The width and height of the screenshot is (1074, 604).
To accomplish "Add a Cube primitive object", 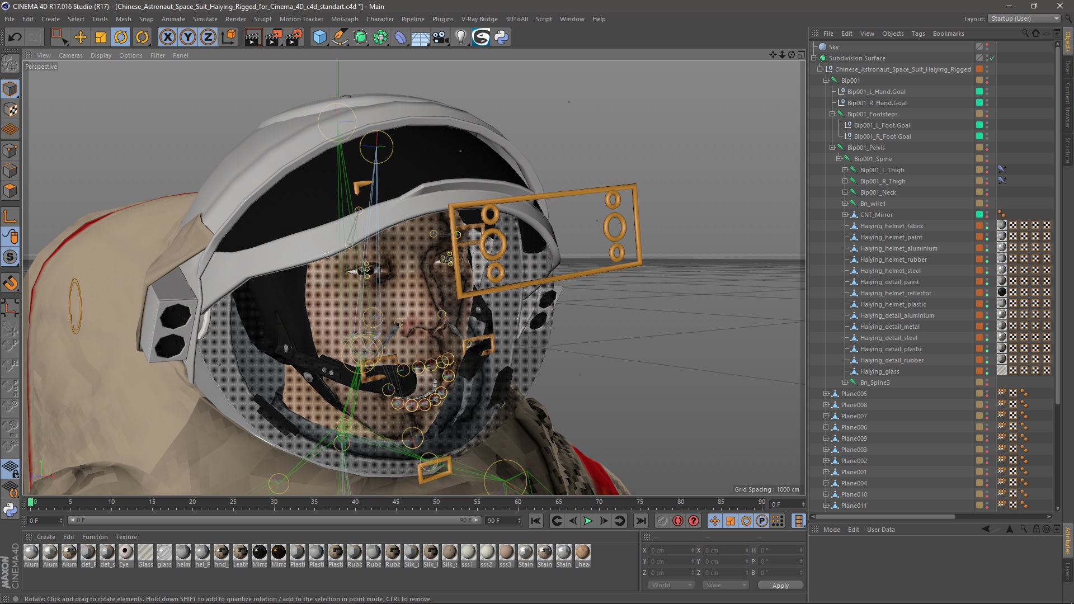I will tap(319, 37).
